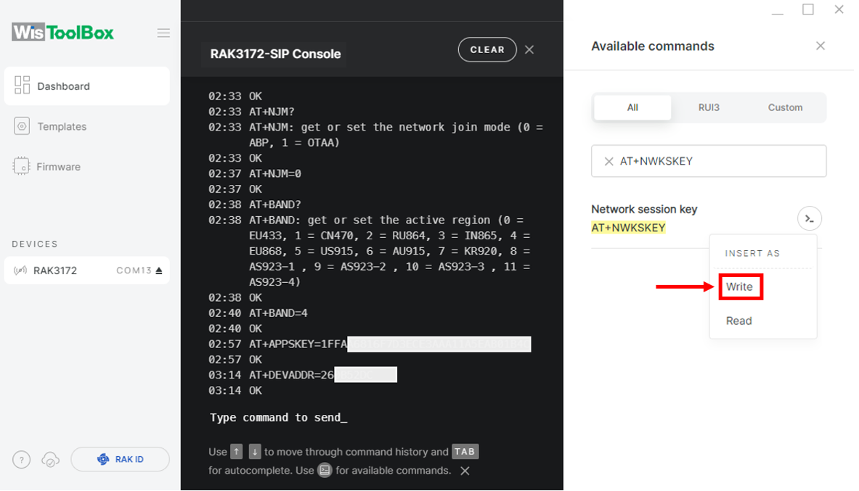Image resolution: width=859 pixels, height=491 pixels.
Task: Click the Firmware chip icon
Action: 21,166
